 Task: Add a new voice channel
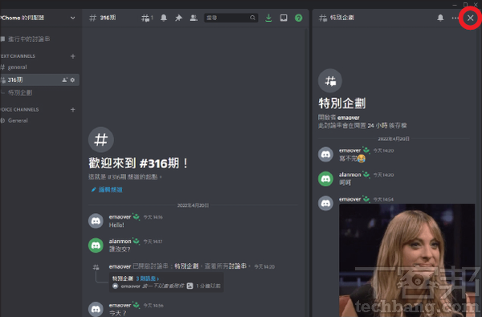[73, 109]
